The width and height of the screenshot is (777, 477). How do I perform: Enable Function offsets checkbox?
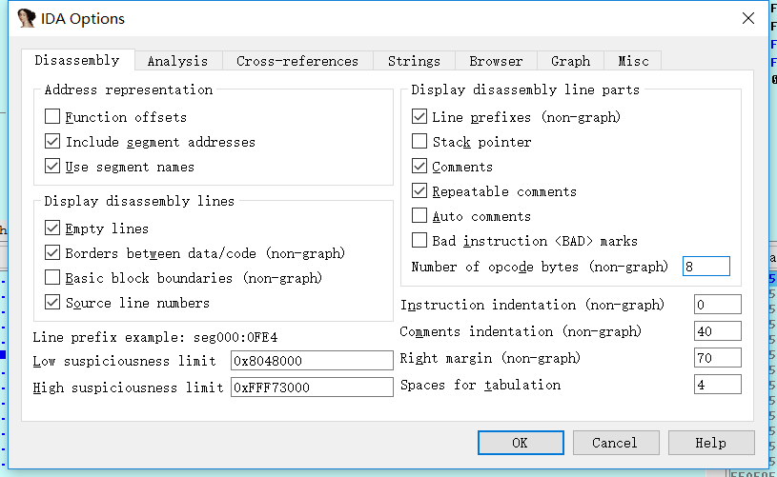pyautogui.click(x=52, y=117)
